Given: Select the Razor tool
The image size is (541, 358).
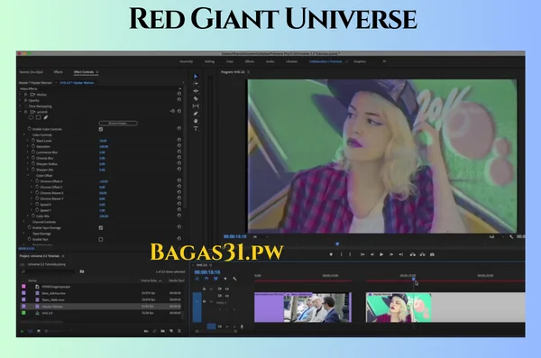Looking at the screenshot, I should 196,98.
